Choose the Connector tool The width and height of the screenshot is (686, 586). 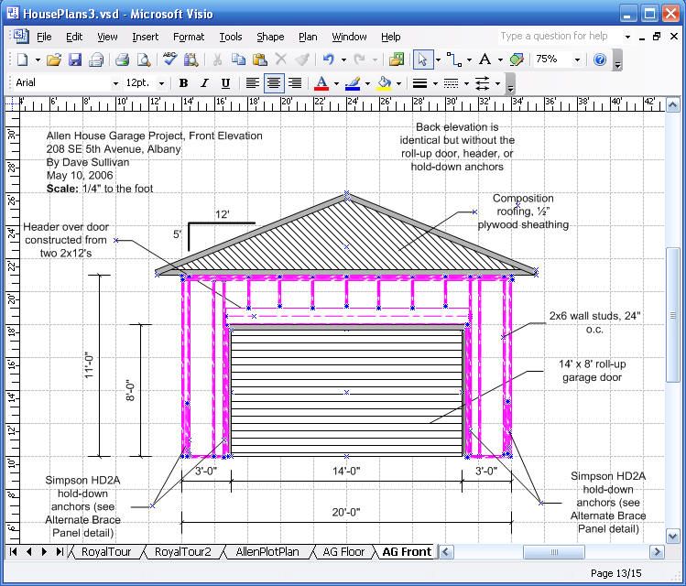tap(453, 60)
